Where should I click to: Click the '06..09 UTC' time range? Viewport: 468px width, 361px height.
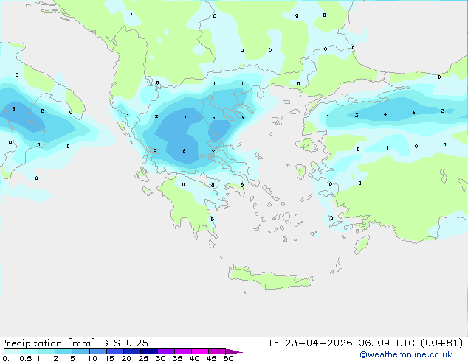(x=387, y=343)
